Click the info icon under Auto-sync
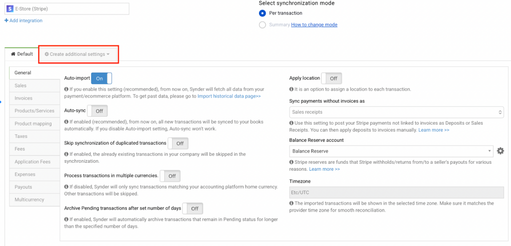 (x=66, y=122)
